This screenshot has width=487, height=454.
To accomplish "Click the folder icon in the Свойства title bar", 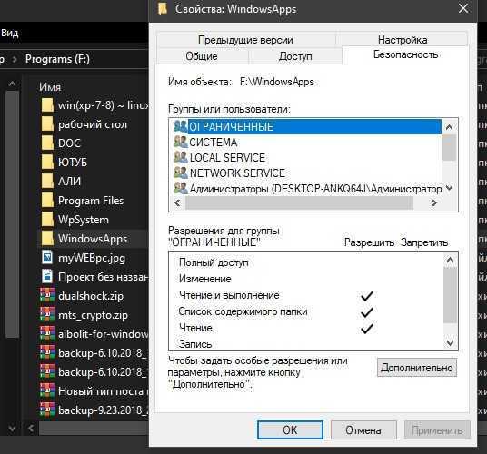I will click(163, 9).
